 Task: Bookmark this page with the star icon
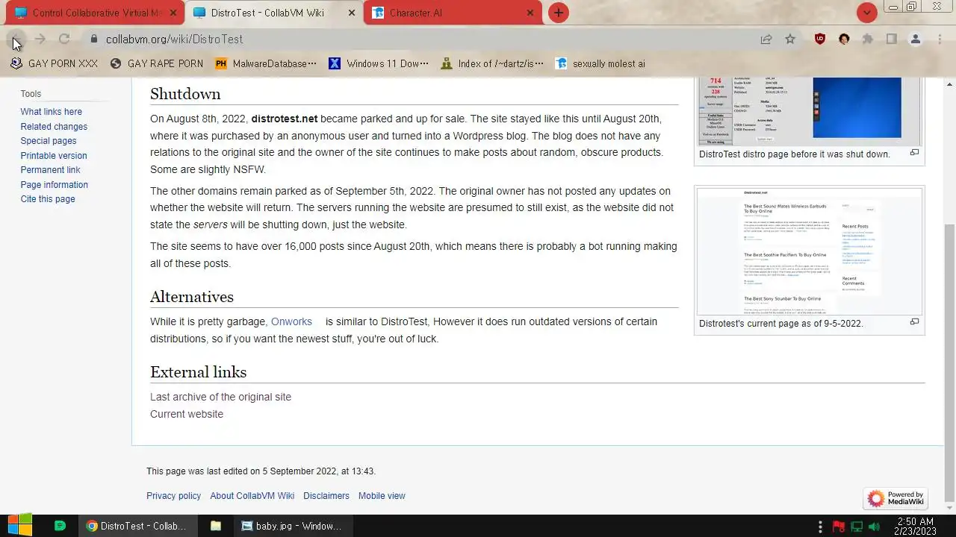tap(790, 39)
